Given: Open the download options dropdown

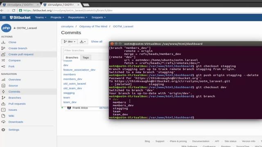Looking at the screenshot, I should coord(83,42).
